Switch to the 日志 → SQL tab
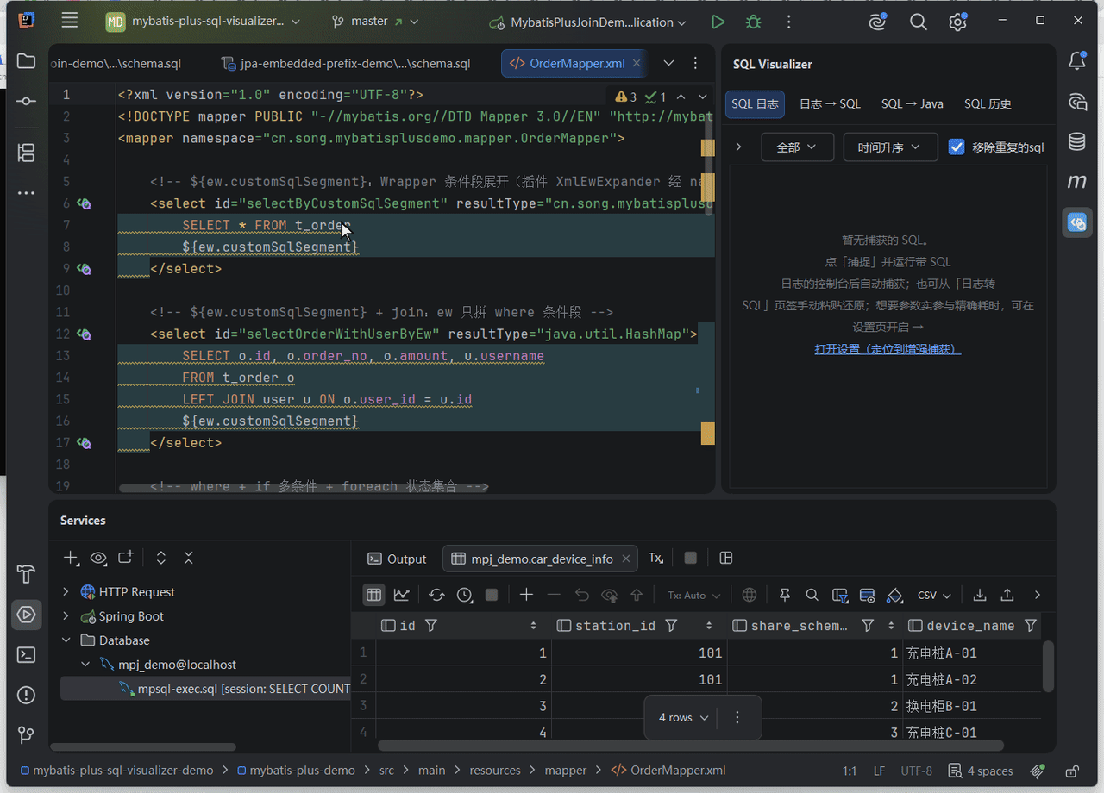Viewport: 1104px width, 793px height. [830, 103]
